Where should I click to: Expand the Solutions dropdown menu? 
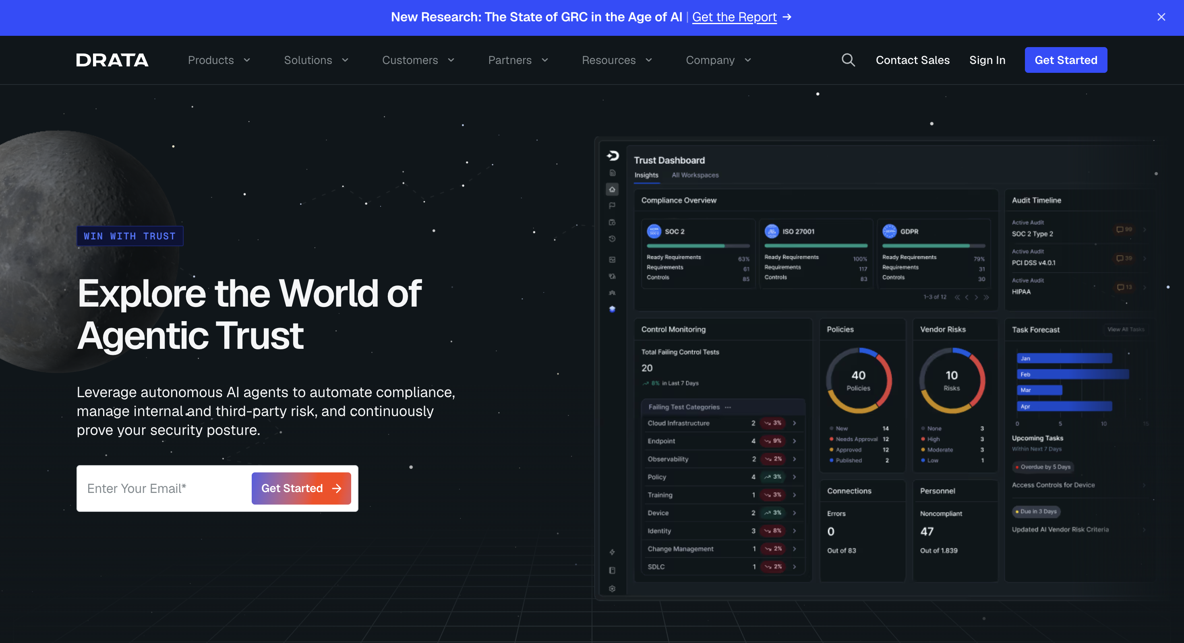click(316, 60)
